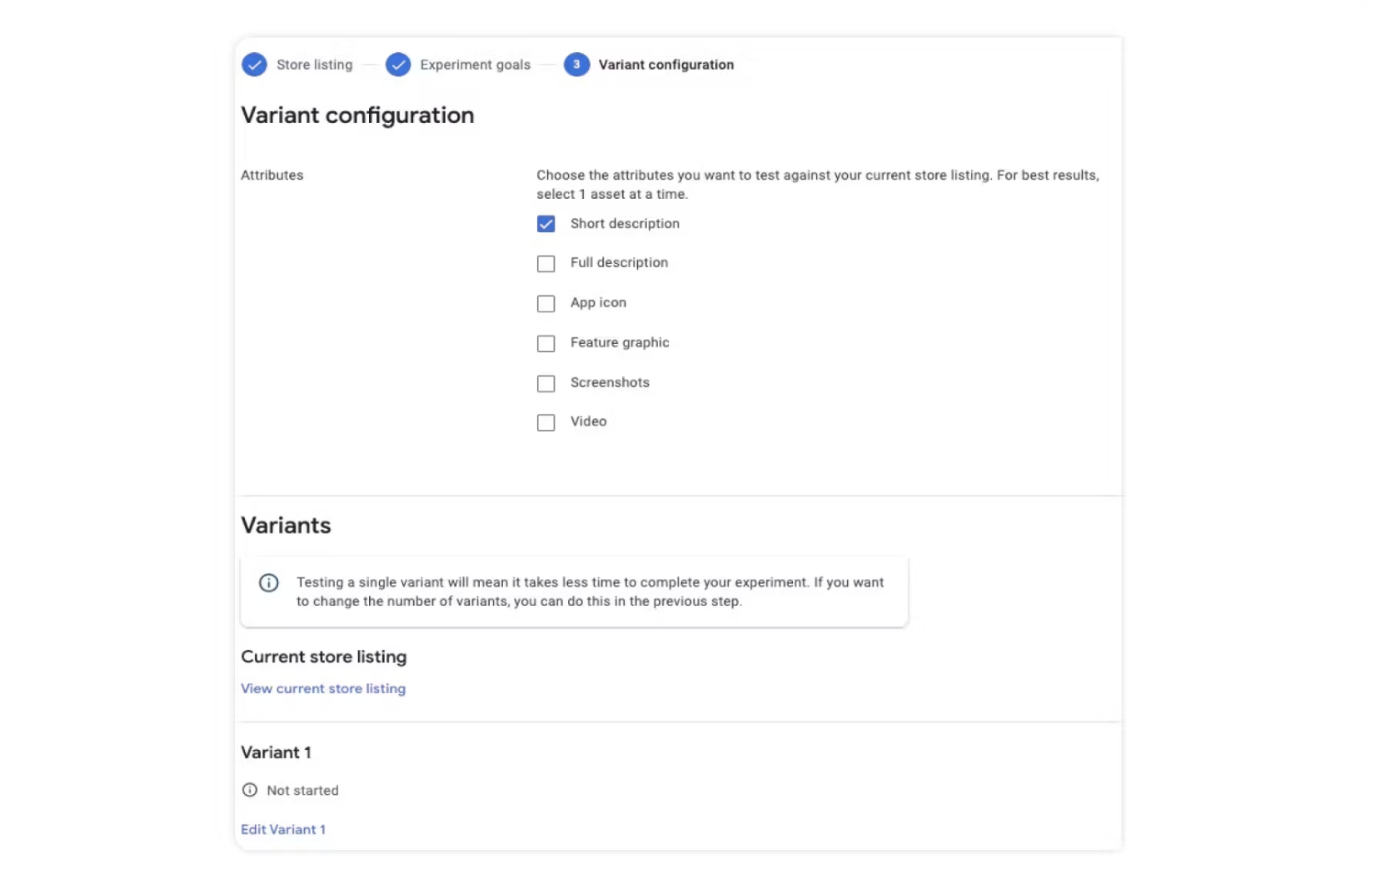
Task: Click the Store listing completed checkmark icon
Action: pos(254,65)
